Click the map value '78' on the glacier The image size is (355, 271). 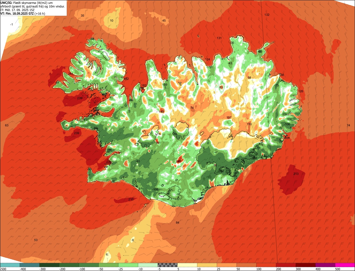pos(175,134)
